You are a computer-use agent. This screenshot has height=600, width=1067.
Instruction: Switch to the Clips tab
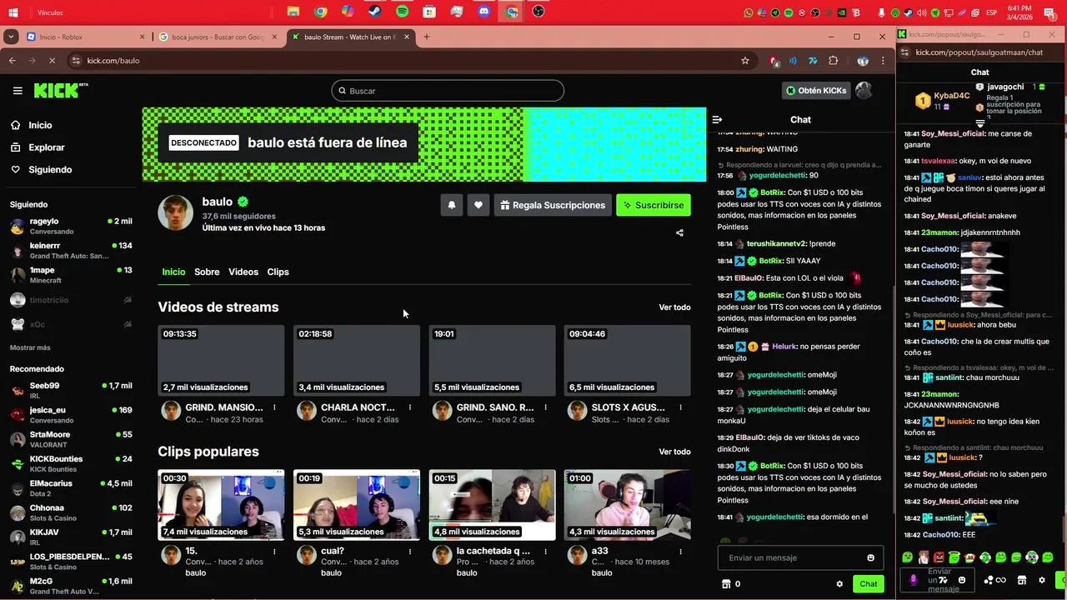coord(278,272)
